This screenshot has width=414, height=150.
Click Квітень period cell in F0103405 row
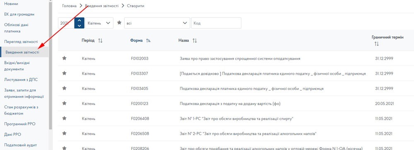coord(89,89)
